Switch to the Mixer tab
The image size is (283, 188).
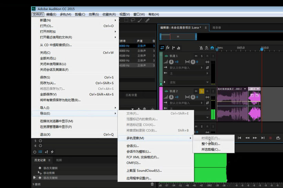coord(217,27)
